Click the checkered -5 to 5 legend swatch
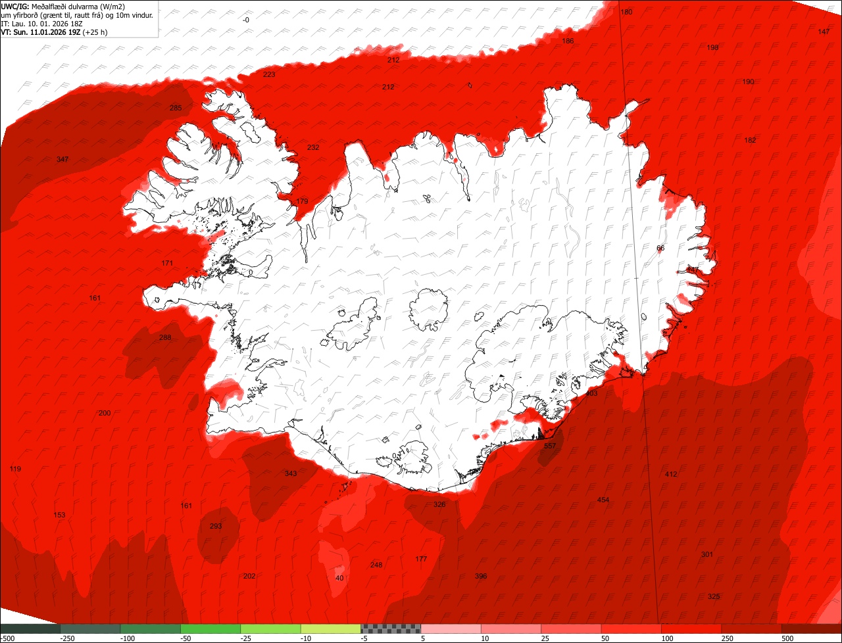The image size is (842, 643). point(391,629)
